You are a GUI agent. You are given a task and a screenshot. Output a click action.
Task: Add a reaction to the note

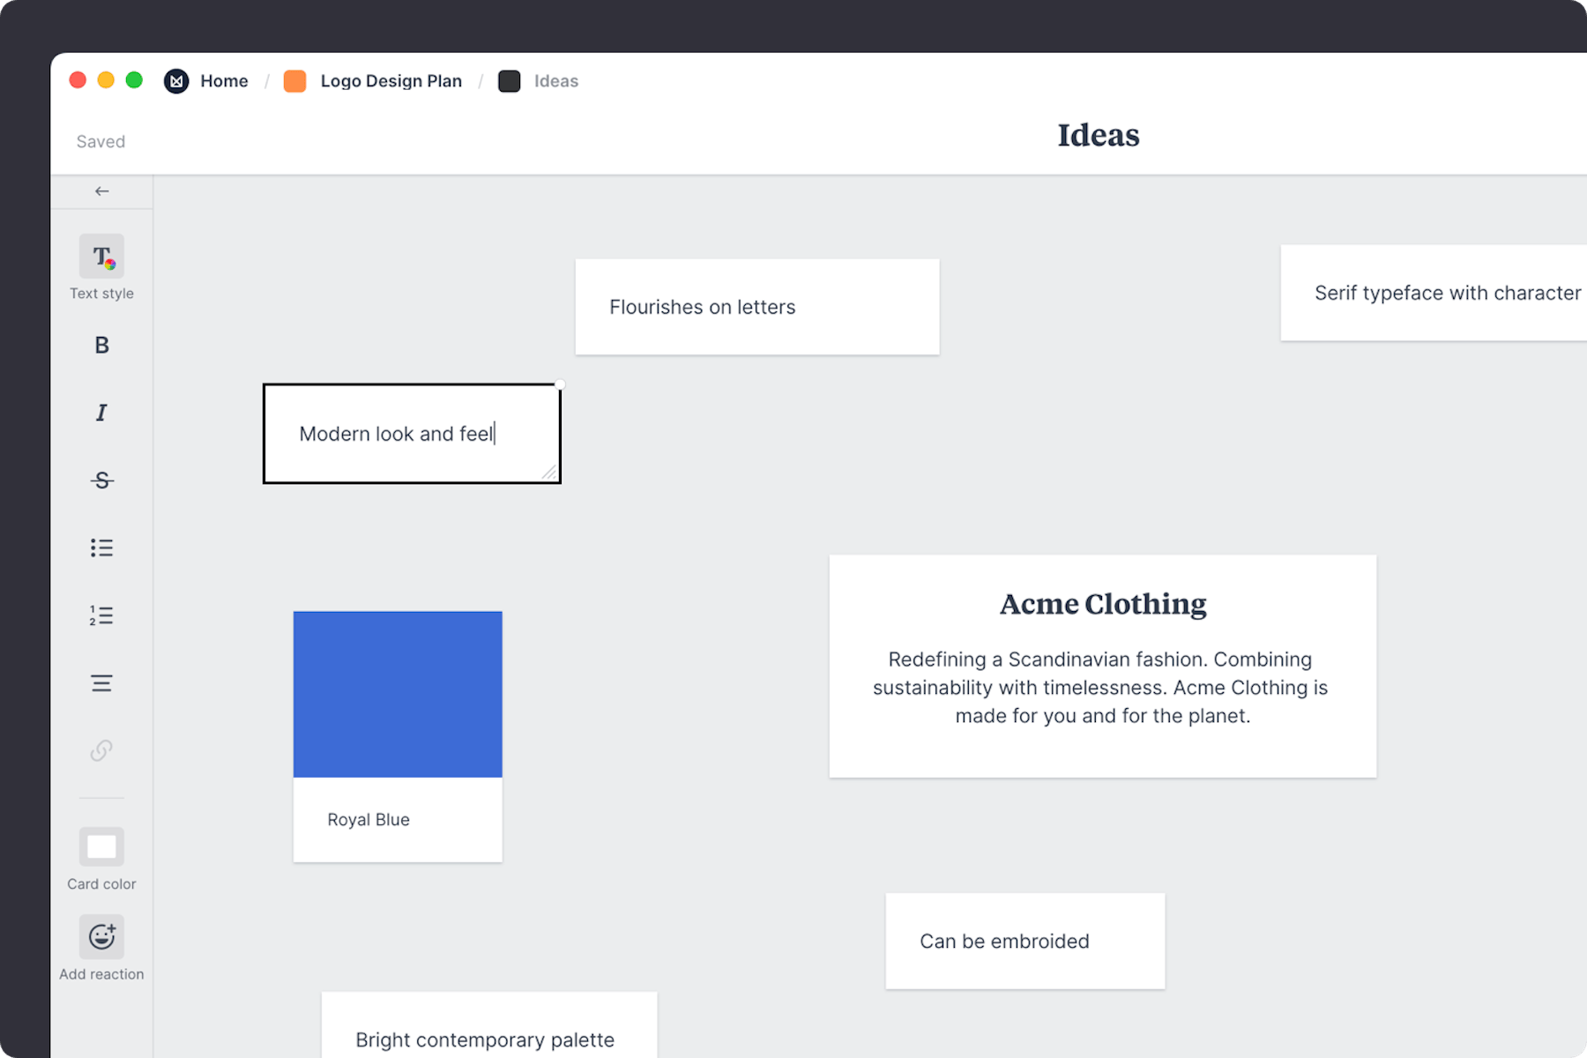pos(101,936)
